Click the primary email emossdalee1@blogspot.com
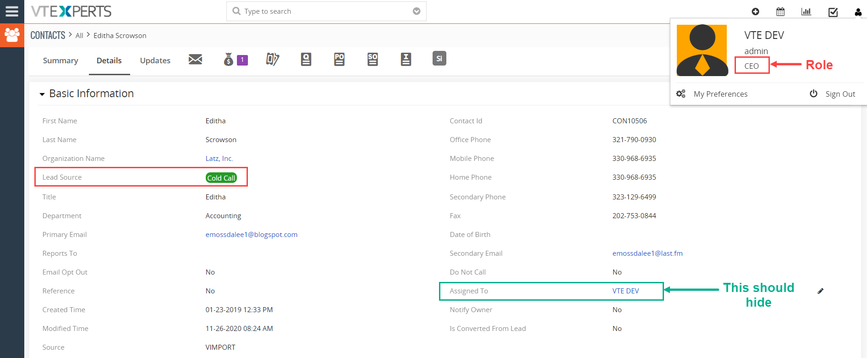Image resolution: width=867 pixels, height=358 pixels. 252,235
